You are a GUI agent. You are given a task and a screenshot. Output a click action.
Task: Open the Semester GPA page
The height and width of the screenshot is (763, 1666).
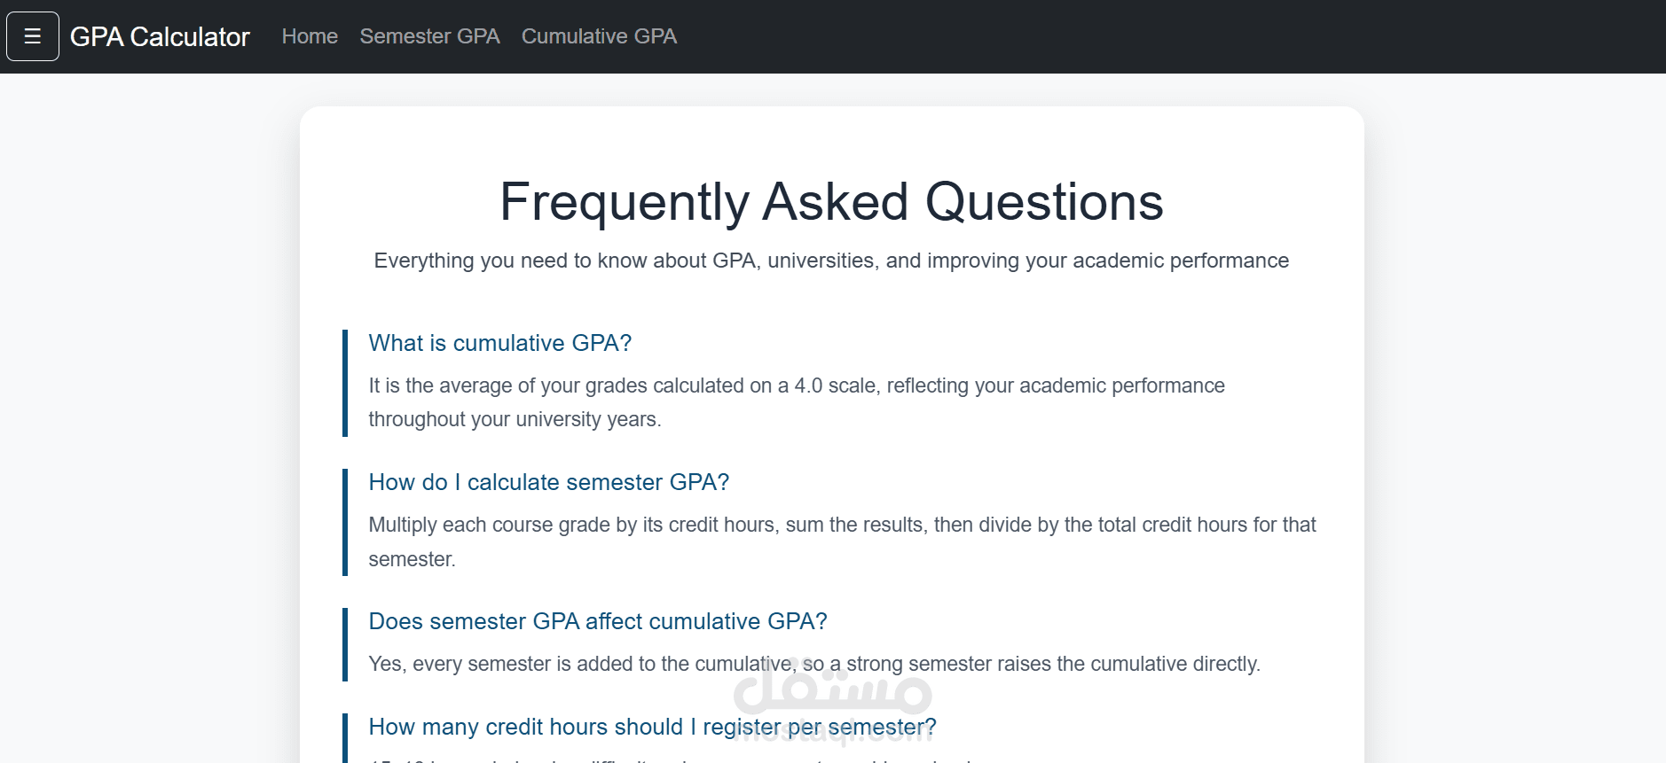[x=429, y=36]
